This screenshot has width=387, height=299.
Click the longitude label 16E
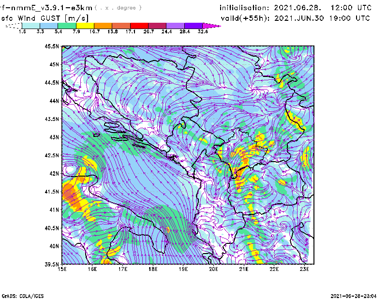[x=92, y=269]
